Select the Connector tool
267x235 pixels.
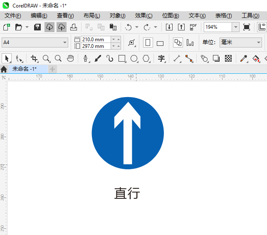click(189, 58)
